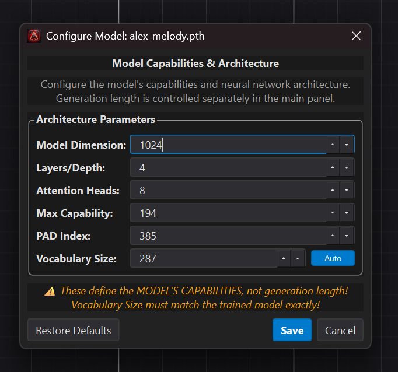Viewport: 398px width, 372px height.
Task: Click the 'Max Capability:' label
Action: click(75, 213)
